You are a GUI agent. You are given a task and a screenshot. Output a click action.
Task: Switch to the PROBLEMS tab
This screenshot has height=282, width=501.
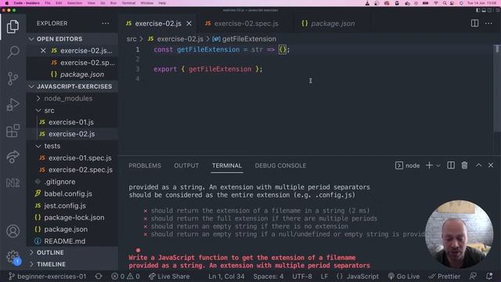coord(145,165)
